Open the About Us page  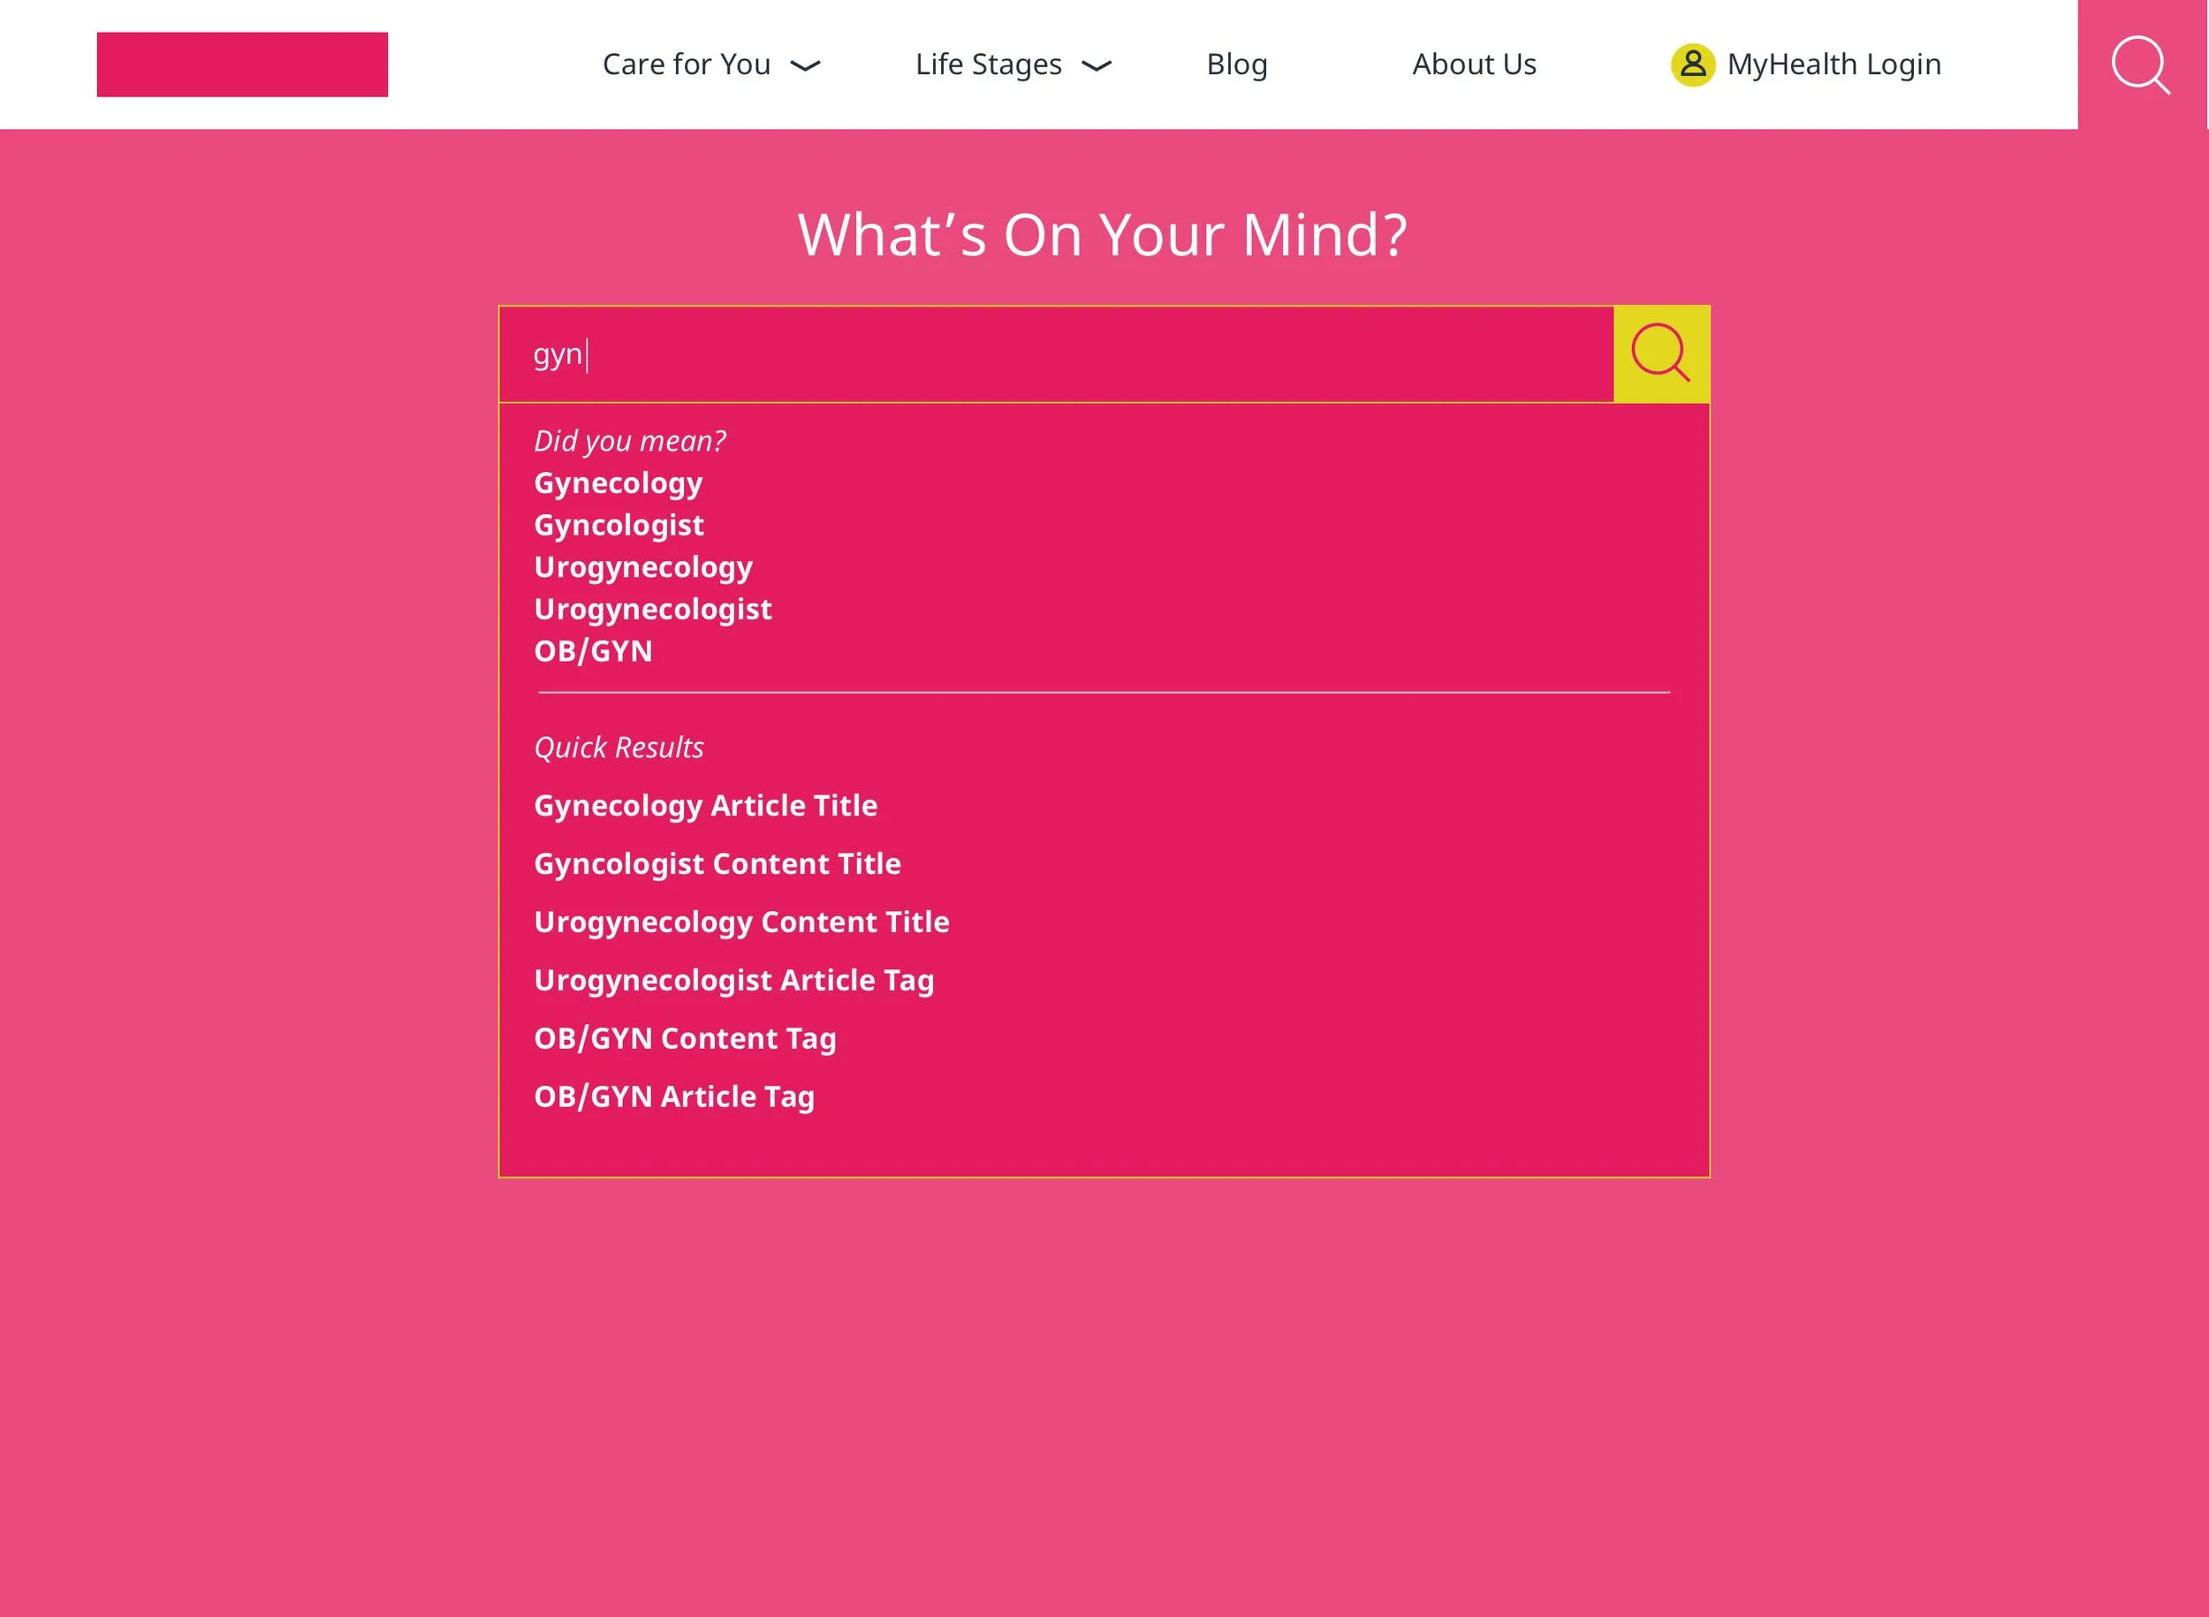click(1473, 65)
